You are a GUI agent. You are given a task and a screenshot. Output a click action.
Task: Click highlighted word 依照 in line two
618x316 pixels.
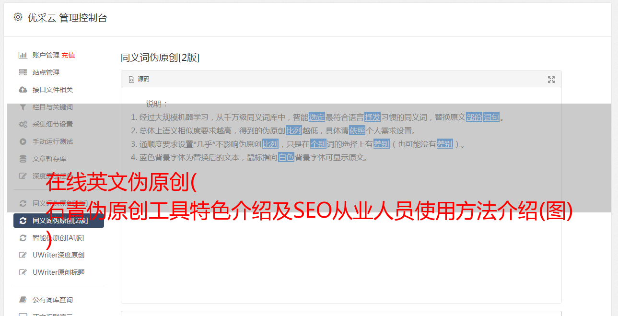tap(357, 130)
